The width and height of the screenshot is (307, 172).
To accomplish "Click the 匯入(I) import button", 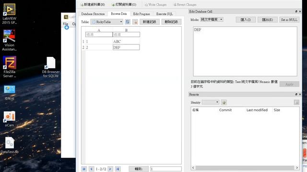I will coord(246,20).
